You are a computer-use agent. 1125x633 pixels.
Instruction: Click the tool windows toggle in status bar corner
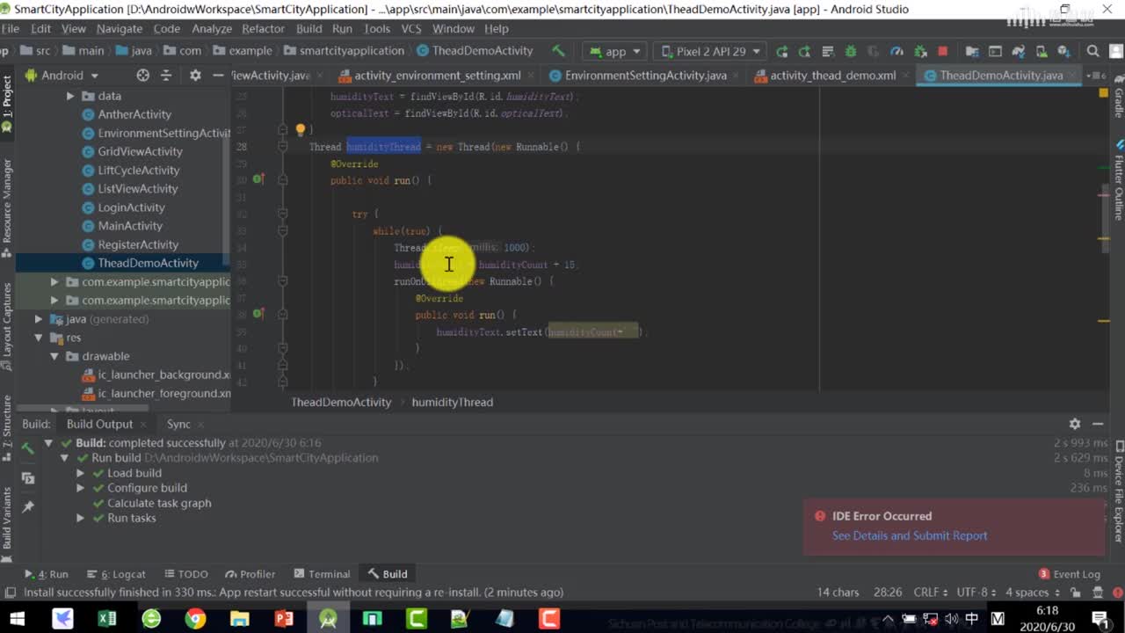[10, 593]
